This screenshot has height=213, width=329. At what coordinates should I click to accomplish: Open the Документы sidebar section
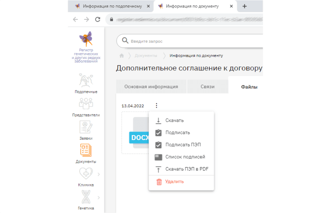(x=86, y=154)
